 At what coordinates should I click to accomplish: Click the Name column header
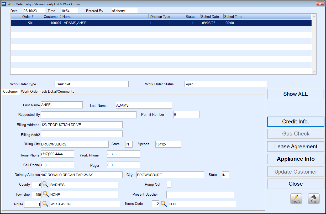[x=105, y=17]
